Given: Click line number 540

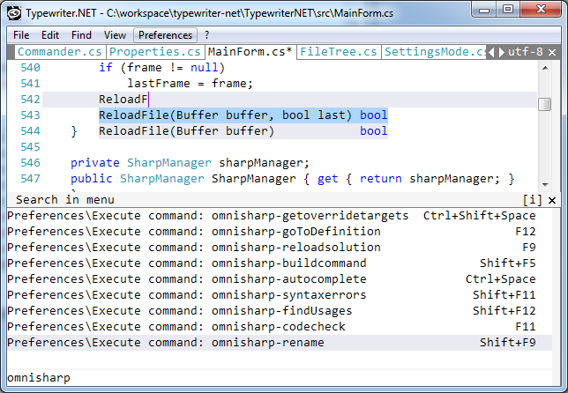Looking at the screenshot, I should [x=30, y=68].
